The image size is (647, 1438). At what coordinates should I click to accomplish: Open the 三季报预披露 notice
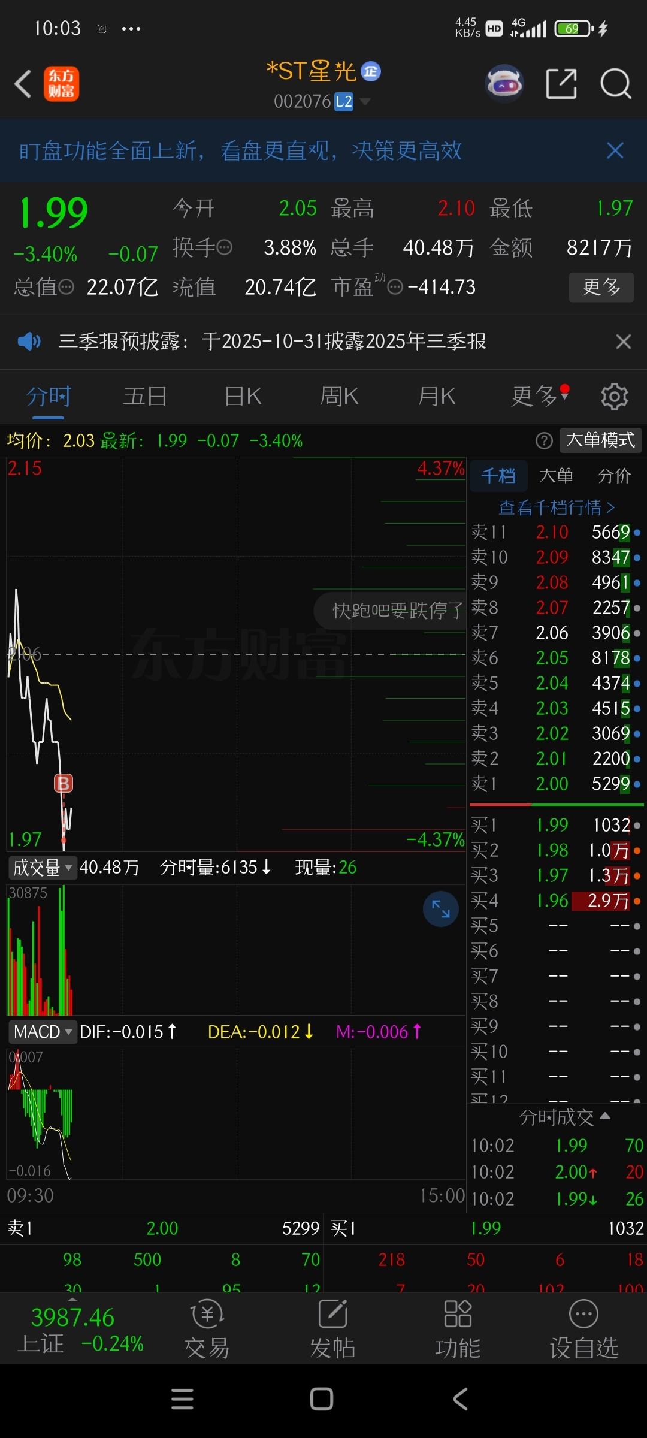tap(273, 342)
